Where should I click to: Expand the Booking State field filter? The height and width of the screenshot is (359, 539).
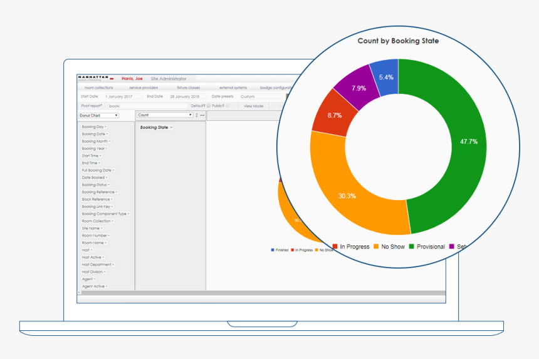171,128
